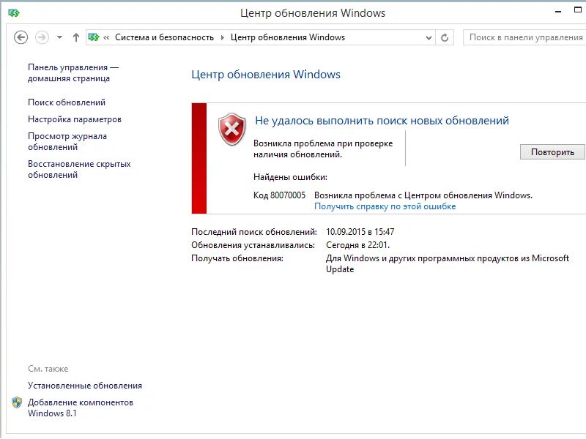
Task: Select the error text Код 80070005
Action: [x=279, y=195]
